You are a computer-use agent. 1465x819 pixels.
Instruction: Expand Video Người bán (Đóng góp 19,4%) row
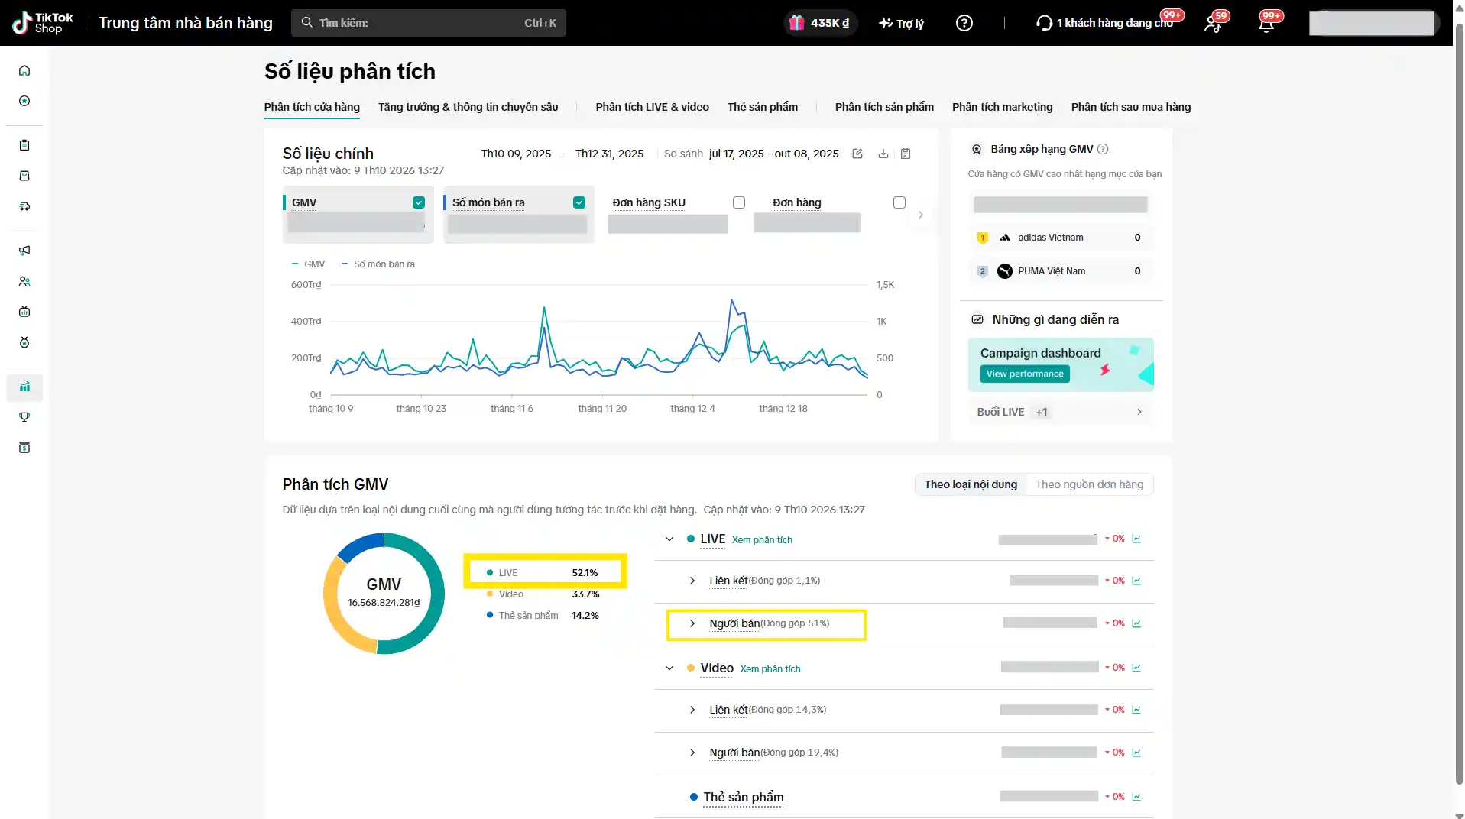tap(692, 753)
